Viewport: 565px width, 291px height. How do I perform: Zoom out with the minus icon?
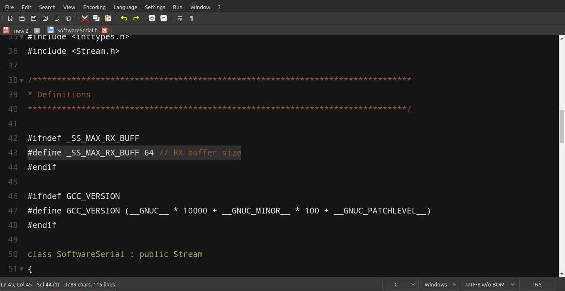[164, 18]
